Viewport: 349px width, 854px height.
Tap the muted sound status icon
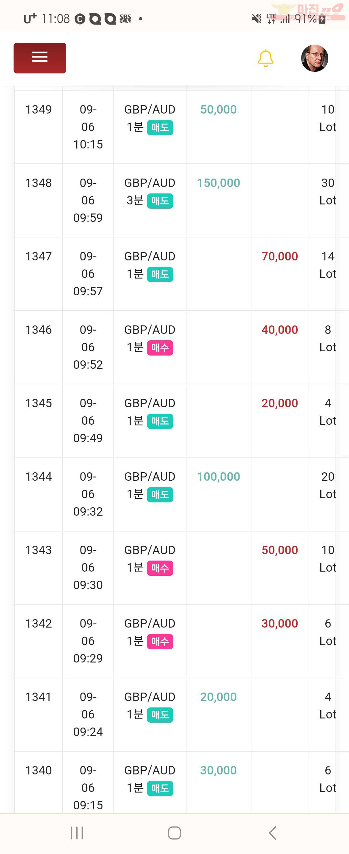pos(256,18)
